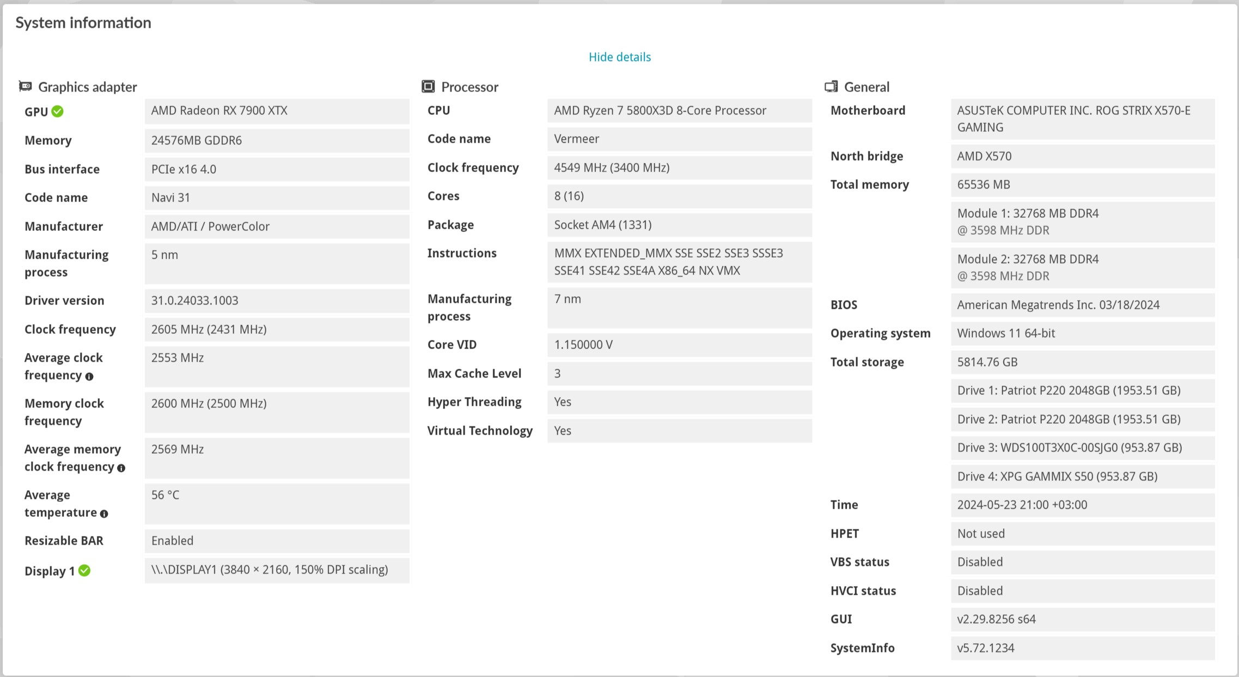Click the Graphics adapter section heading
1239x677 pixels.
click(x=88, y=87)
